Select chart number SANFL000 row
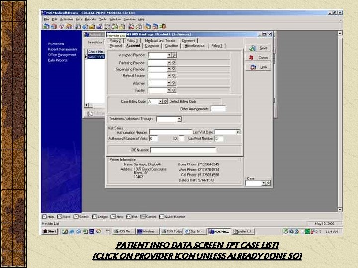 [96, 57]
